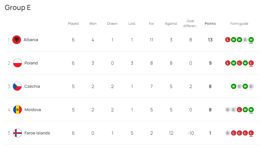264x149 pixels.
Task: Click the Faroe Islands flag icon
Action: click(18, 133)
